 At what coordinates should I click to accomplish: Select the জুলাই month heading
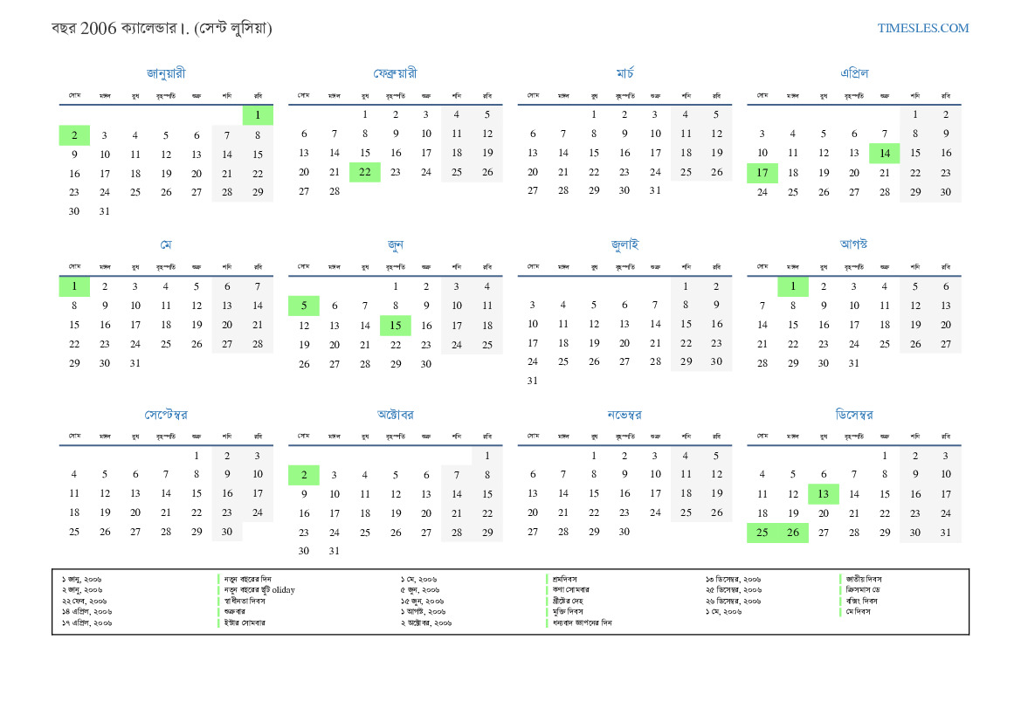tap(624, 244)
